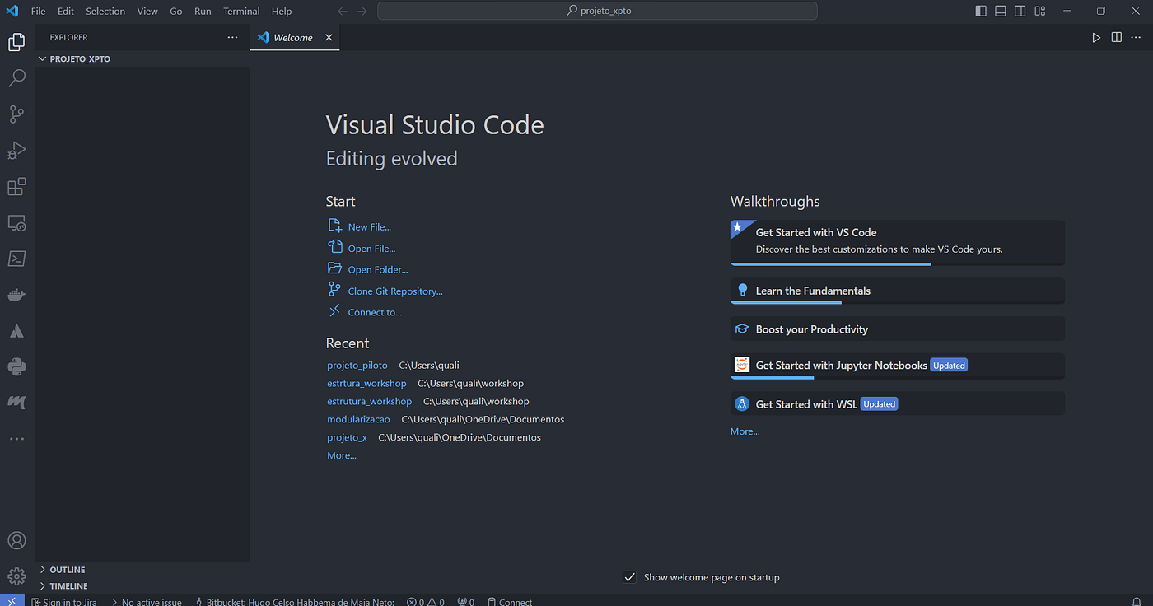Collapse the PROJETO_XPTO folder section
The image size is (1153, 606).
pyautogui.click(x=142, y=59)
